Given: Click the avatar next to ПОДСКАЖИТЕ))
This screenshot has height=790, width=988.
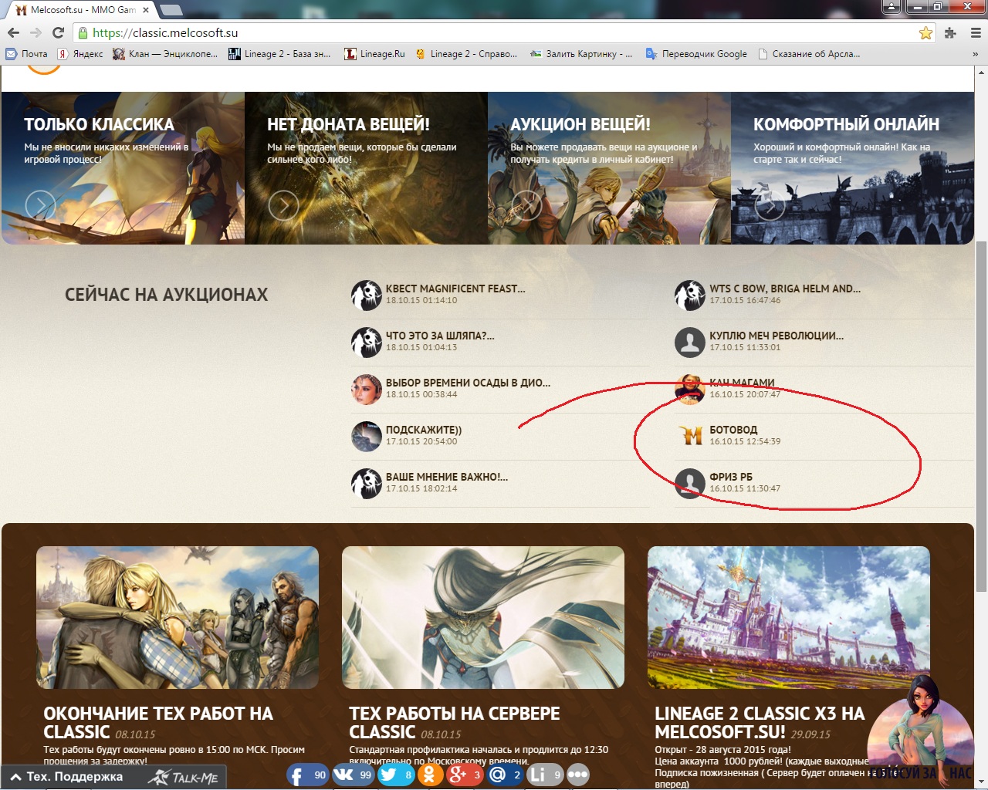Looking at the screenshot, I should tap(367, 436).
